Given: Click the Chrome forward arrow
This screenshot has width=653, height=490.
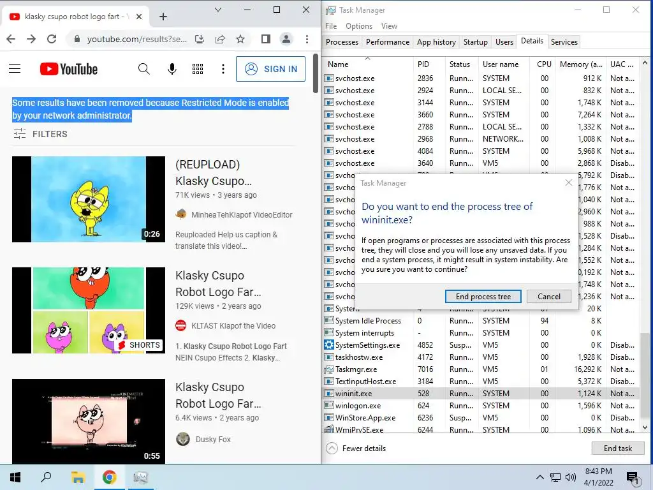Looking at the screenshot, I should coord(31,39).
